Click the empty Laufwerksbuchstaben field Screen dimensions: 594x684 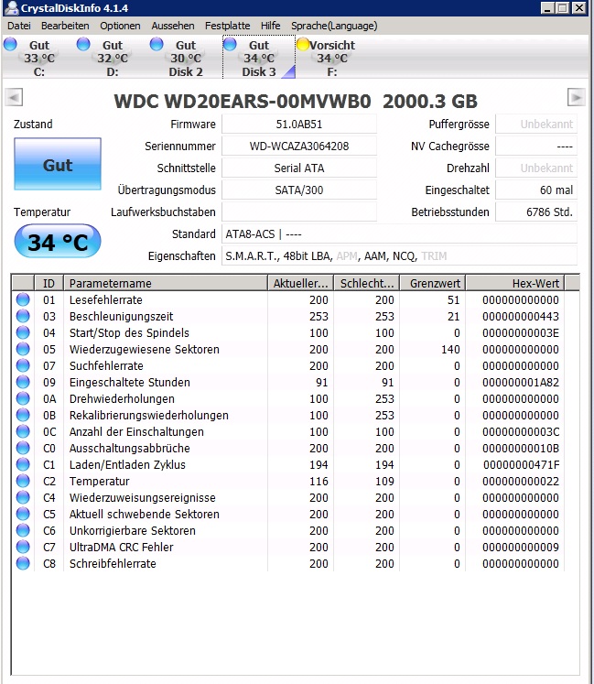(x=299, y=212)
